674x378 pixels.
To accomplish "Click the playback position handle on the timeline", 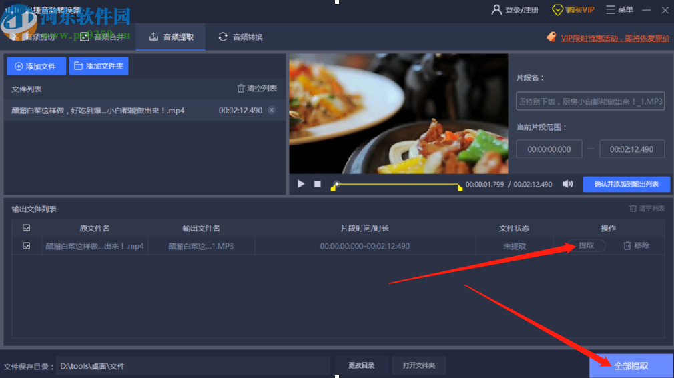I will click(337, 184).
